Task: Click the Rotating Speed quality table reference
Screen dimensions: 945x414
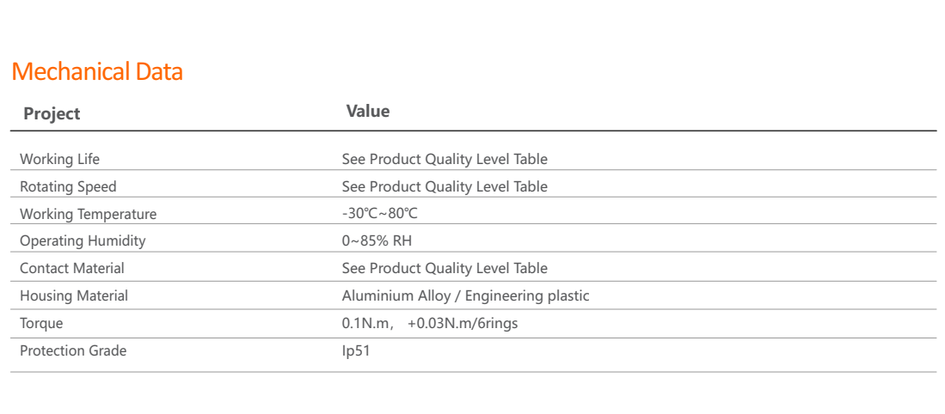Action: pos(445,186)
